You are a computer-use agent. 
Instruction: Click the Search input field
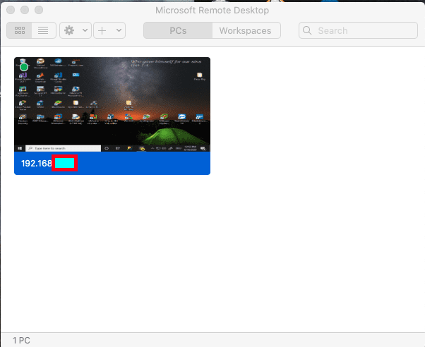(358, 30)
